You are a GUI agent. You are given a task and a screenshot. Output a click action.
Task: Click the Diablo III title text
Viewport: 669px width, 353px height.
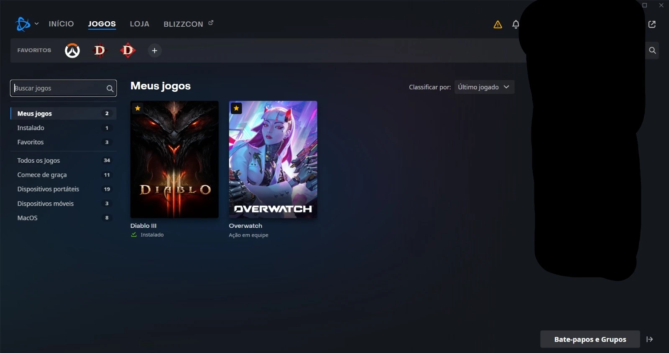point(143,226)
